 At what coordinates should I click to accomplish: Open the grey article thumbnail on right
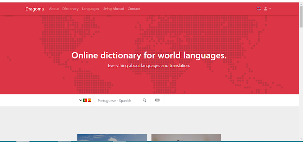[x=186, y=137]
